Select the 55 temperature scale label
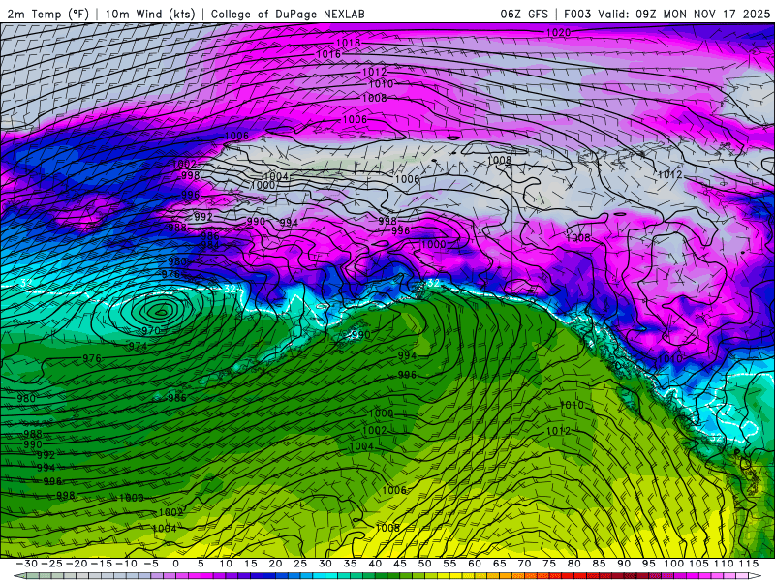The width and height of the screenshot is (775, 581). [449, 564]
